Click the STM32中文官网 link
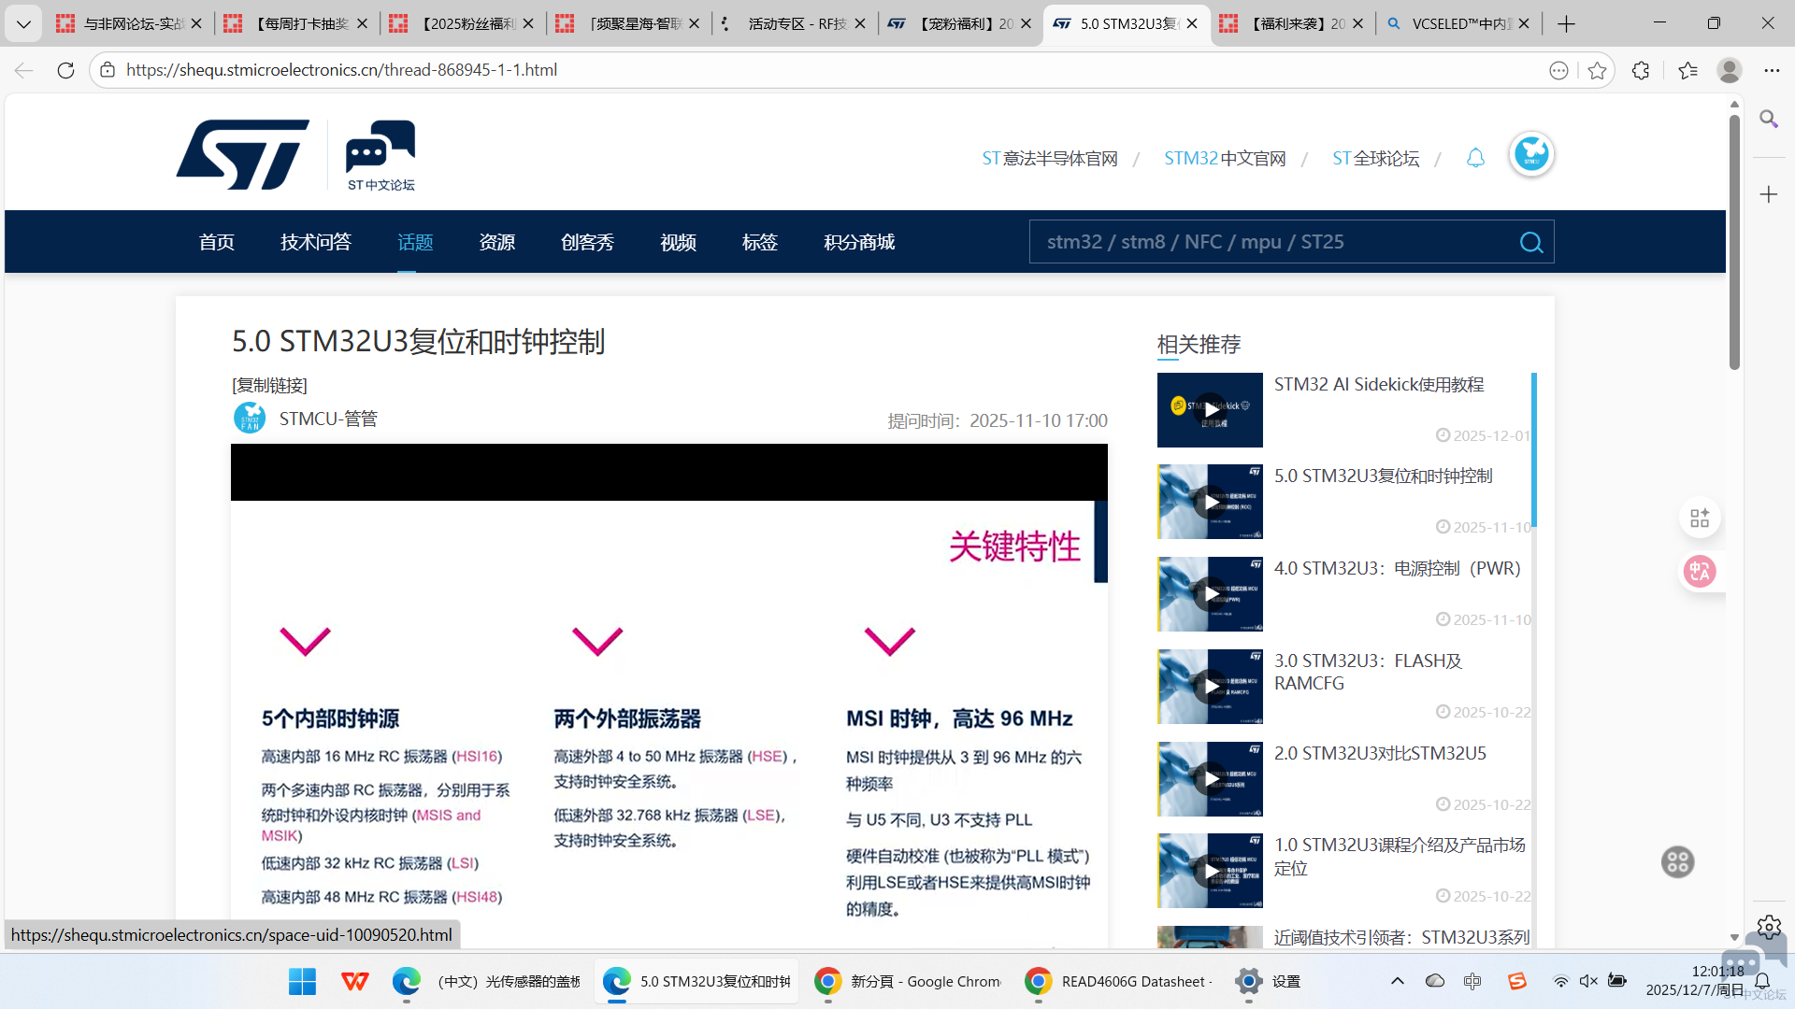Viewport: 1795px width, 1009px height. pyautogui.click(x=1225, y=158)
